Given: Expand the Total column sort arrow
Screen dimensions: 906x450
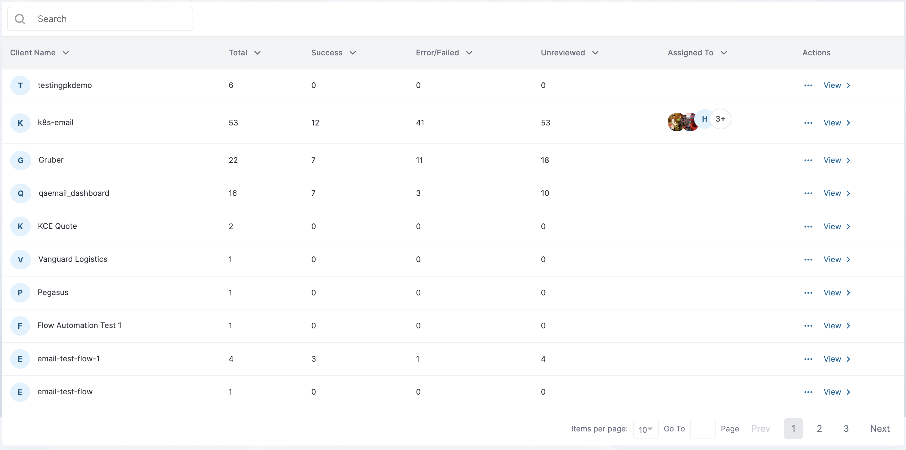Looking at the screenshot, I should pos(258,53).
